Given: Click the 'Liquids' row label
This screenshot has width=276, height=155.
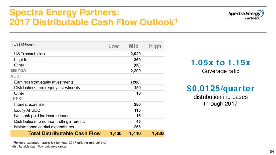Looking at the screenshot, I should point(21,60).
